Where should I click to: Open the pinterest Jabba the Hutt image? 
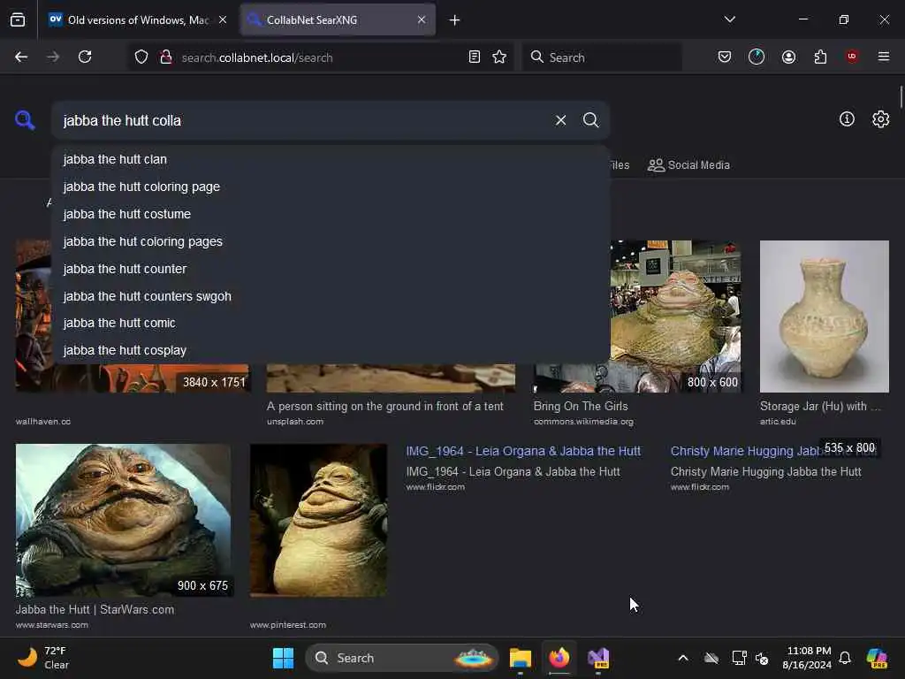tap(318, 520)
